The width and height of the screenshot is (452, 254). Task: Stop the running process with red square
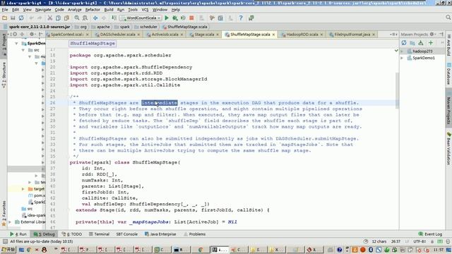coord(191,18)
